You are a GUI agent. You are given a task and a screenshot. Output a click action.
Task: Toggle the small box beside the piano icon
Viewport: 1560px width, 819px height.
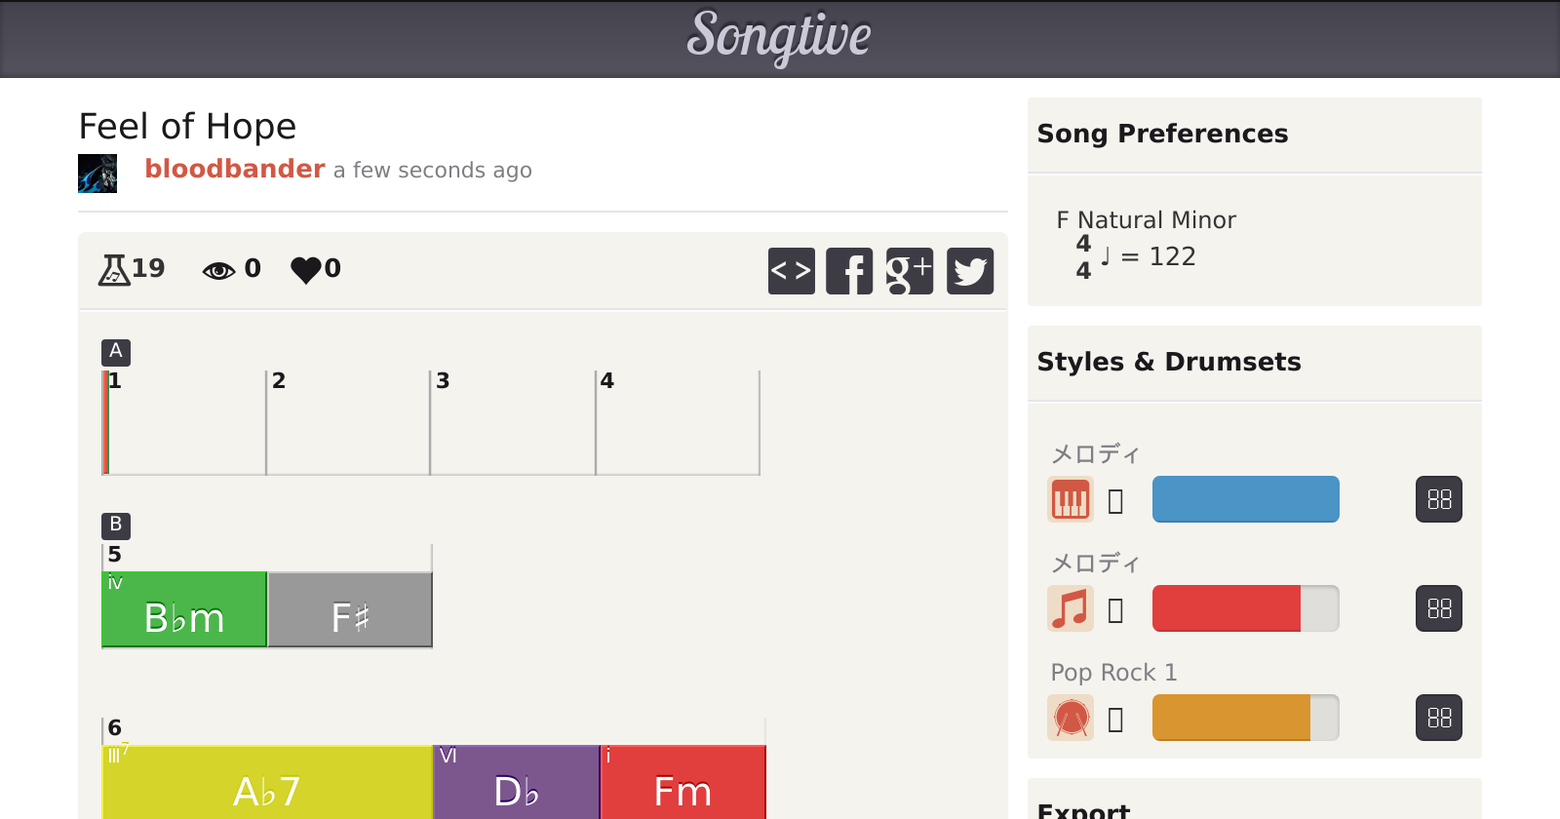click(x=1116, y=501)
